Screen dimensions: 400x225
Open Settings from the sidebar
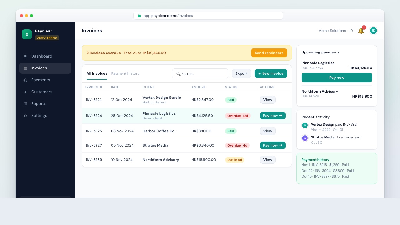click(45, 116)
